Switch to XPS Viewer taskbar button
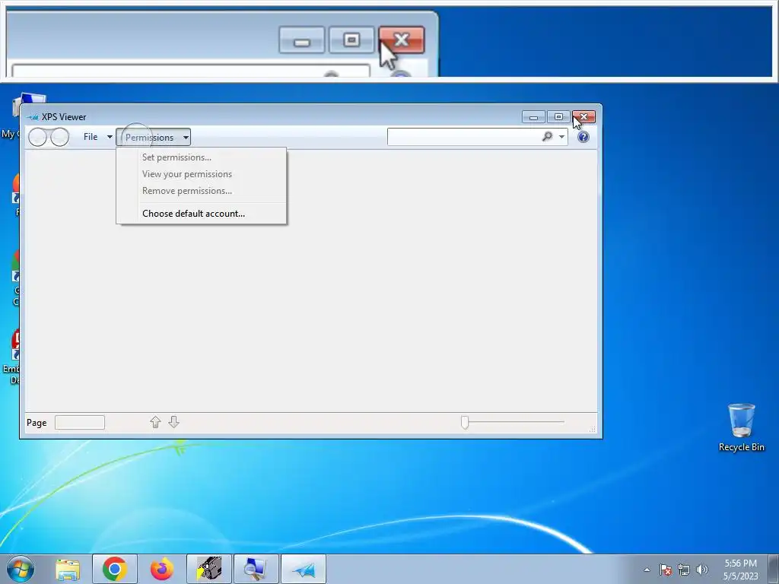 point(304,569)
